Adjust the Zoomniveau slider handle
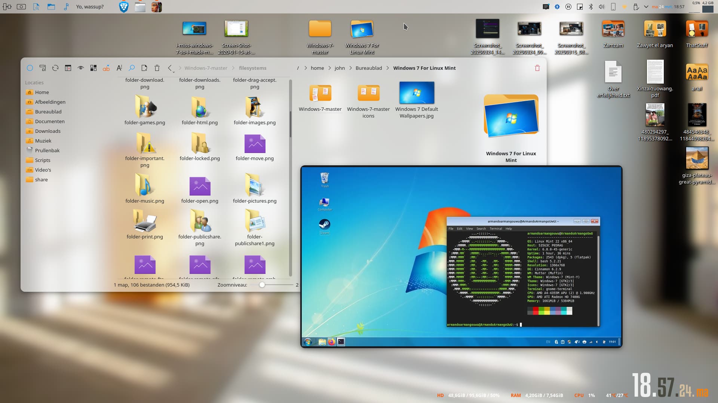 262,285
